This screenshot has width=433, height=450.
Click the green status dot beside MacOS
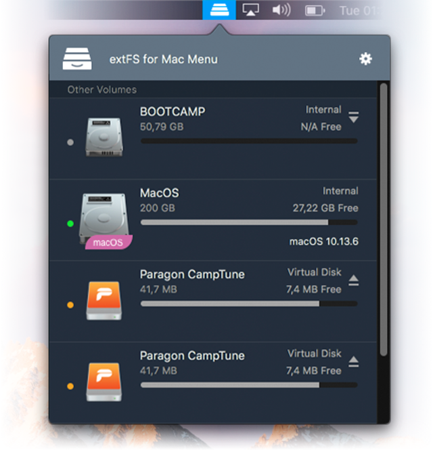pos(70,224)
